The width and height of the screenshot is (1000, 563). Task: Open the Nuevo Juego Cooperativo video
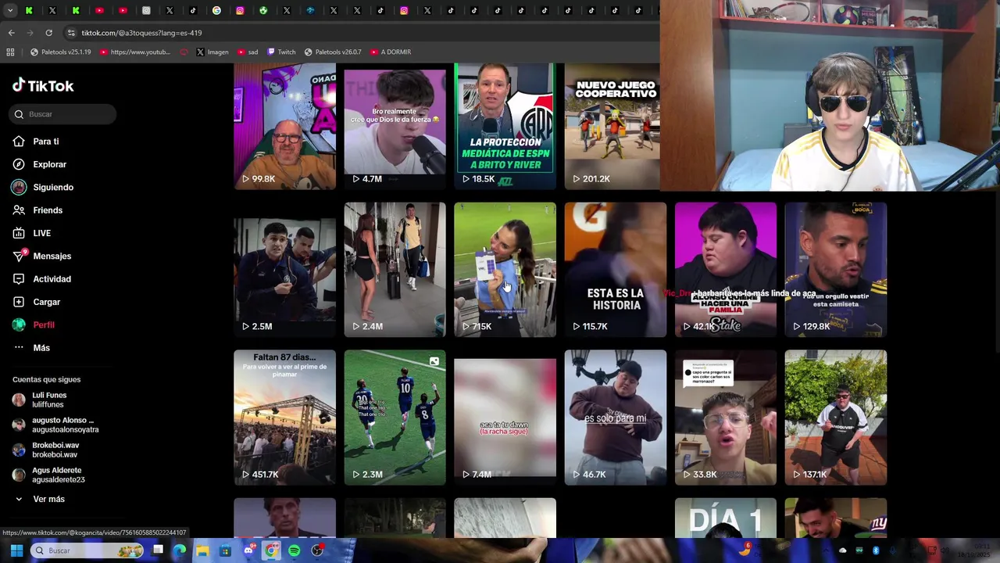tap(612, 126)
